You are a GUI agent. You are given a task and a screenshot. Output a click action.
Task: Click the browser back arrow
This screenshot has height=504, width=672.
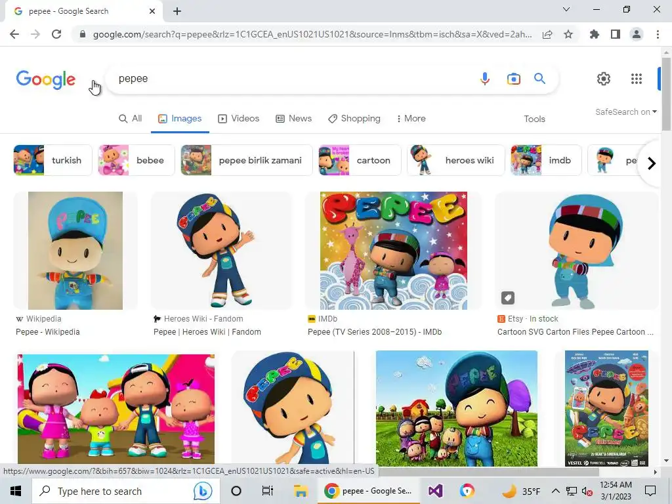click(x=14, y=34)
